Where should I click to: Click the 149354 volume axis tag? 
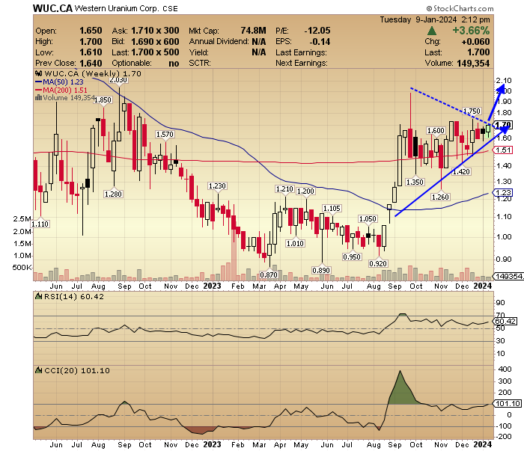click(x=508, y=276)
